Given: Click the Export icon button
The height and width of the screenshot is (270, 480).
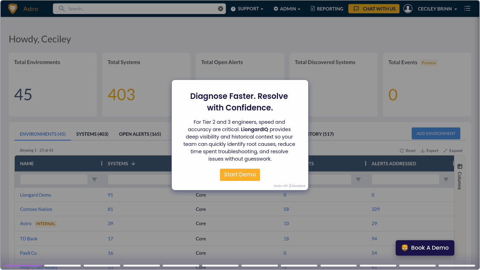Looking at the screenshot, I should tap(429, 150).
